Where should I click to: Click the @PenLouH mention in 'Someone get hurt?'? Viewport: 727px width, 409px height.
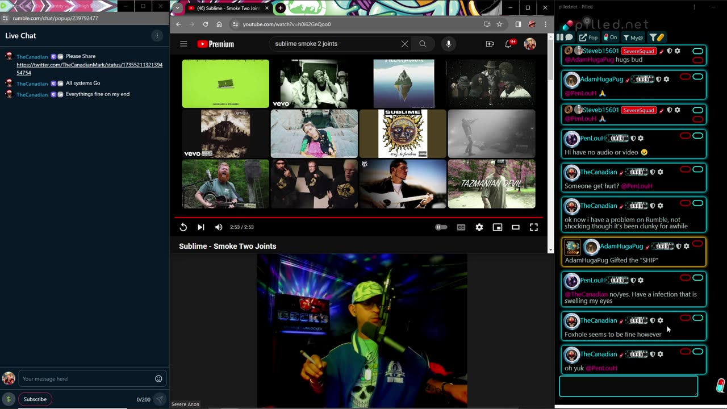pos(636,186)
